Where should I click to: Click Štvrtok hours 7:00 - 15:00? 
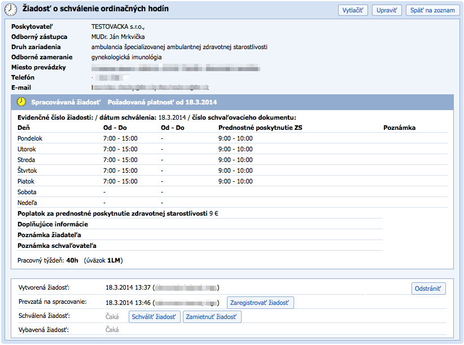(120, 171)
